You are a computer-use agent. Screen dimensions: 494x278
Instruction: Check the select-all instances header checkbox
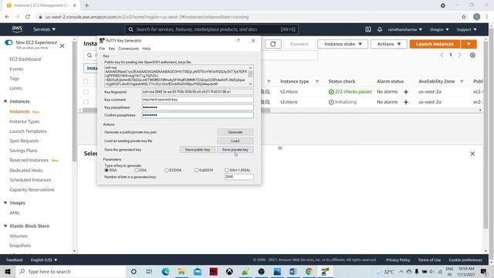(x=86, y=81)
